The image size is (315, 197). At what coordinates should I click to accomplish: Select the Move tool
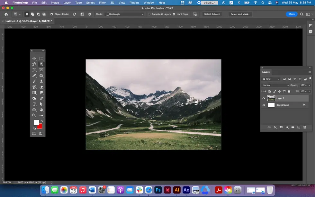[34, 58]
